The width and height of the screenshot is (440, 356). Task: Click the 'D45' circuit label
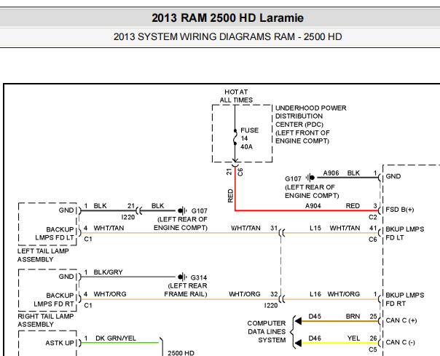pyautogui.click(x=315, y=317)
